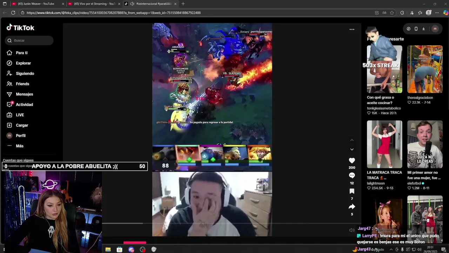Open media control icon in toolbar

pyautogui.click(x=411, y=13)
